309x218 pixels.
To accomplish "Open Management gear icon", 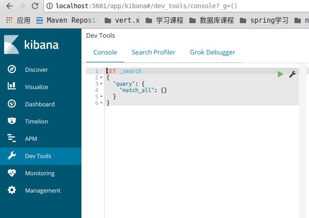I will click(x=12, y=190).
